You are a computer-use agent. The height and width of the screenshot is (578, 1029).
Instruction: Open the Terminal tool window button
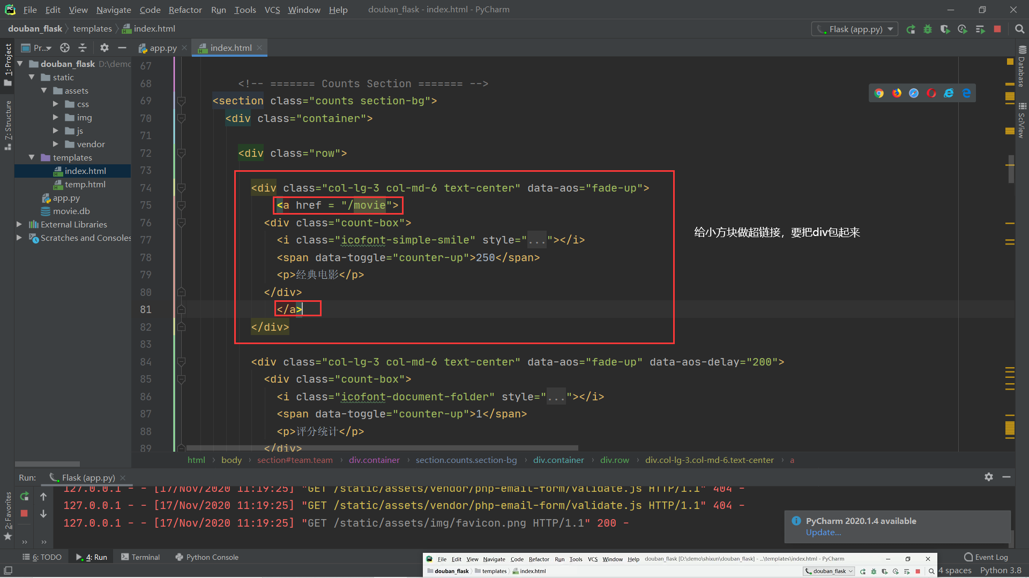pyautogui.click(x=140, y=557)
